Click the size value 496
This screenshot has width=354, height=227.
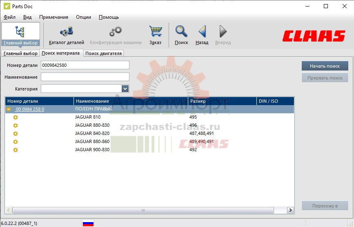(x=193, y=125)
